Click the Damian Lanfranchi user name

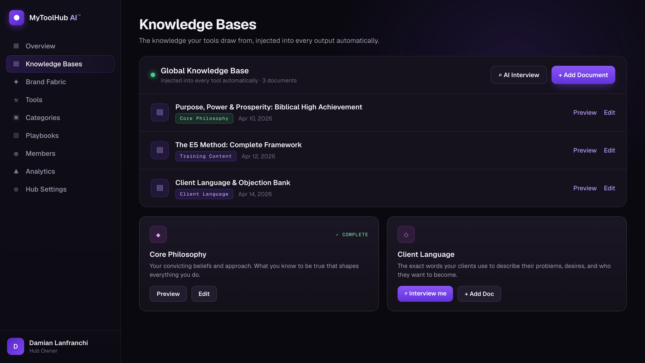(x=58, y=343)
